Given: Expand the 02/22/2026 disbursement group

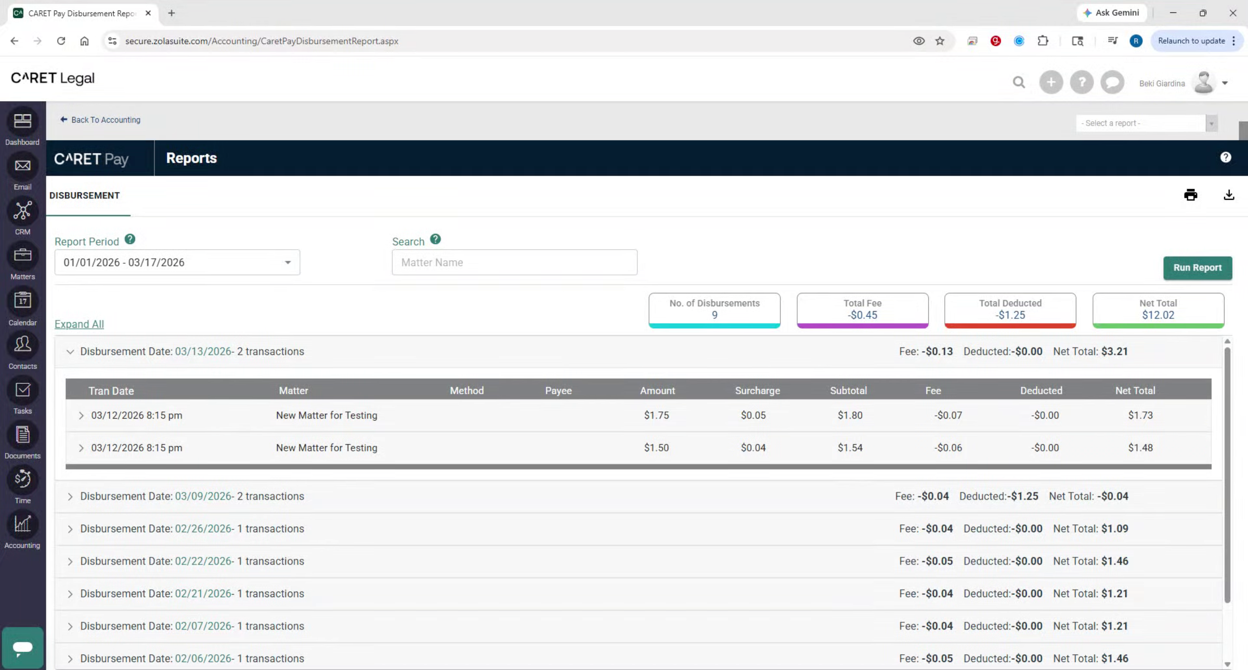Looking at the screenshot, I should point(70,561).
